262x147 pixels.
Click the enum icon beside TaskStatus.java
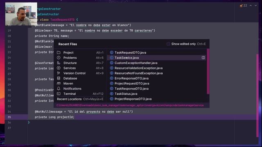(112, 94)
